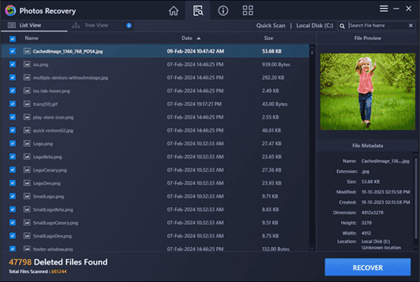Click file icon for LogoDev.png
This screenshot has width=420, height=282.
26,183
